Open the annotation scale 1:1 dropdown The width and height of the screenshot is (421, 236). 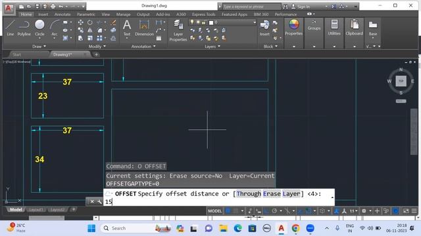(353, 211)
